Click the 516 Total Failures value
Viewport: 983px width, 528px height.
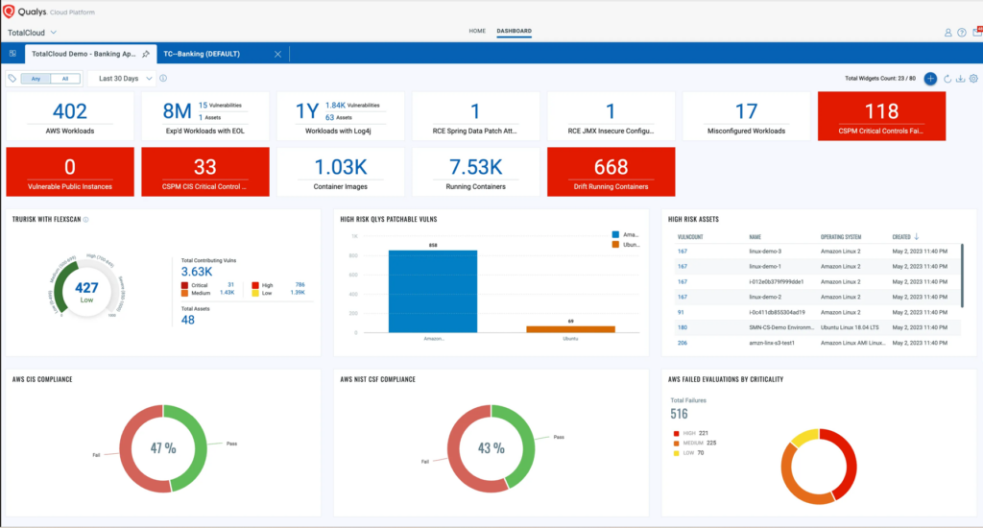(679, 414)
